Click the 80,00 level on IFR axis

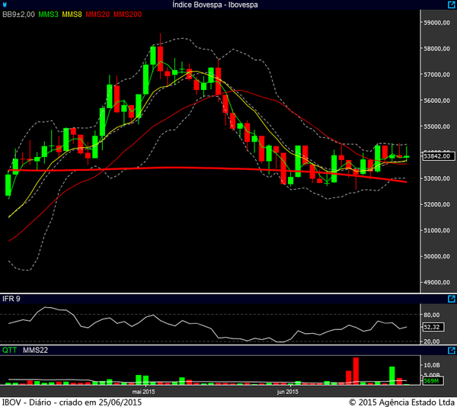pos(431,314)
